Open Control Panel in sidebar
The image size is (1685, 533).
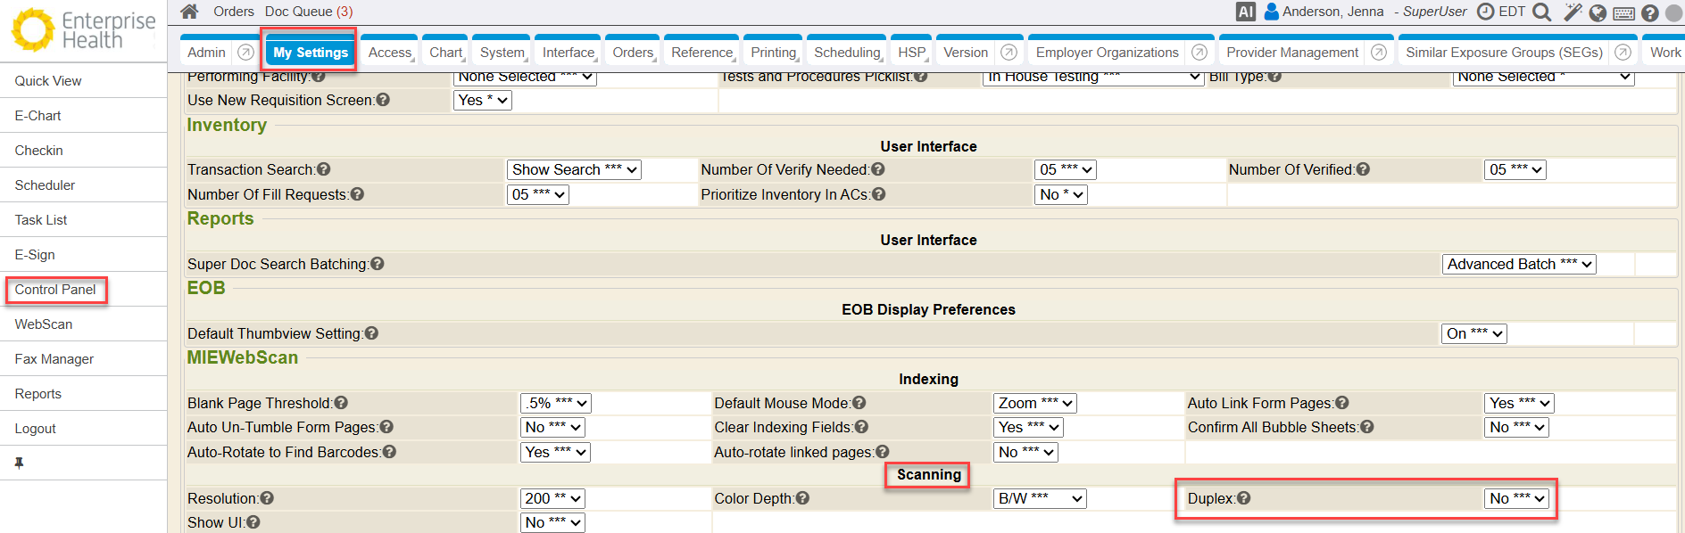[55, 290]
